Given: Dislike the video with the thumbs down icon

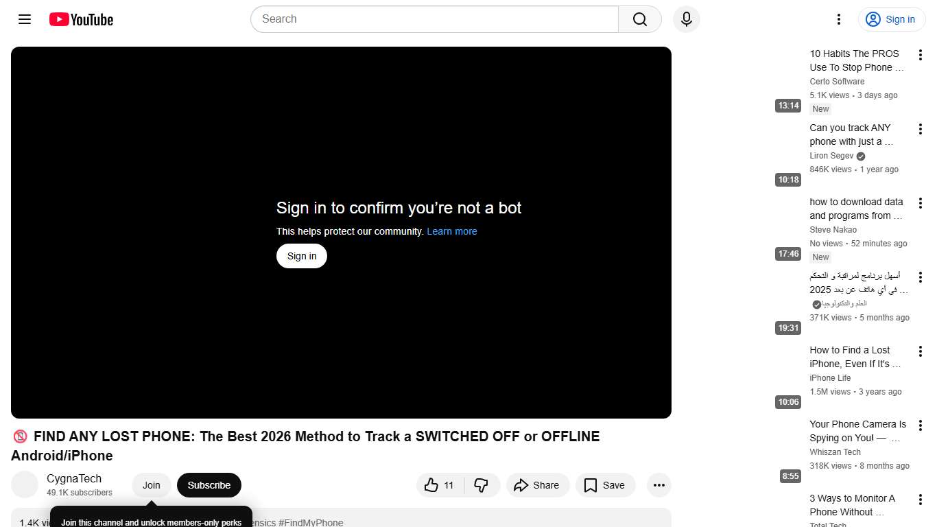Looking at the screenshot, I should point(482,485).
